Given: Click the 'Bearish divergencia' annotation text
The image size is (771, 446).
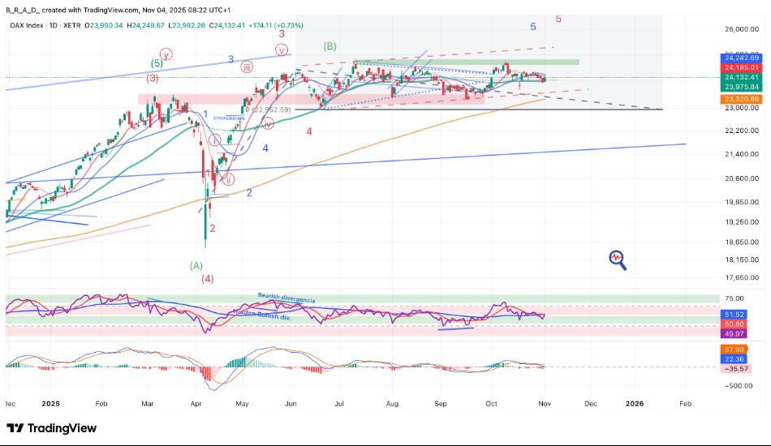Looking at the screenshot, I should click(285, 298).
